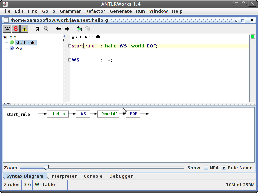Open the Edit menu
258x193 pixels.
tap(19, 11)
